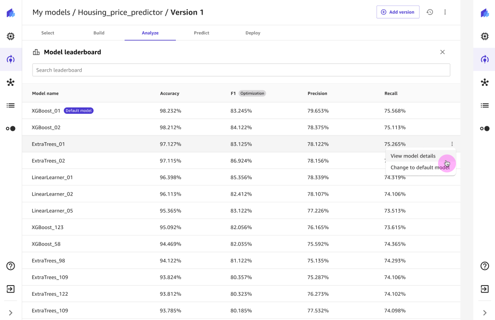Click precision value 76.273%
495x320 pixels.
point(318,294)
